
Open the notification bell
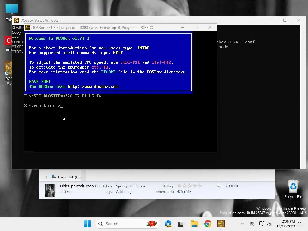point(300,224)
